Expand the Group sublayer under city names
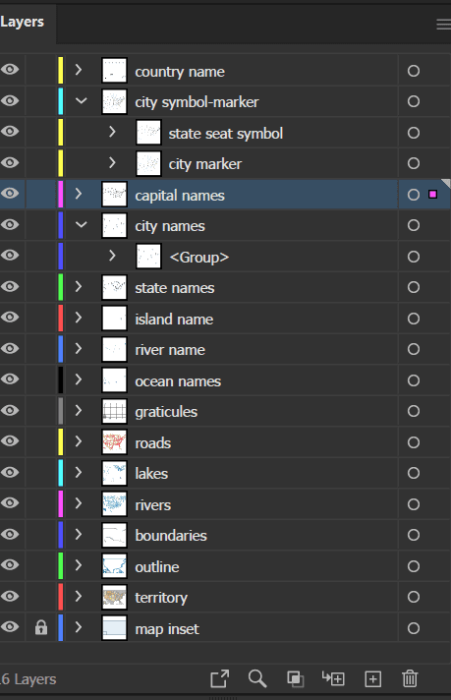451x700 pixels. click(x=112, y=256)
